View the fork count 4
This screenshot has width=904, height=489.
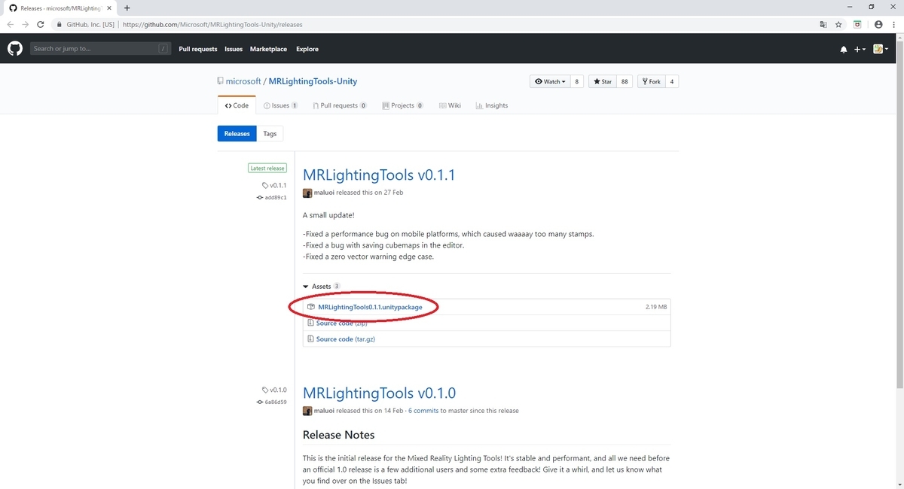coord(672,81)
